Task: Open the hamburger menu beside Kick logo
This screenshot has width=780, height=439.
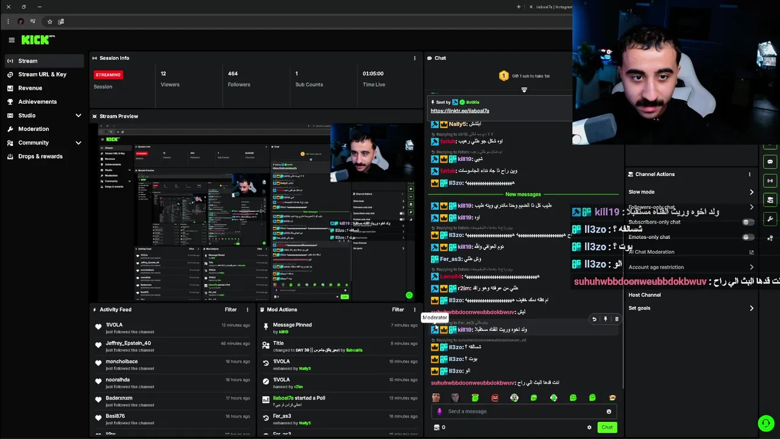Action: [12, 40]
